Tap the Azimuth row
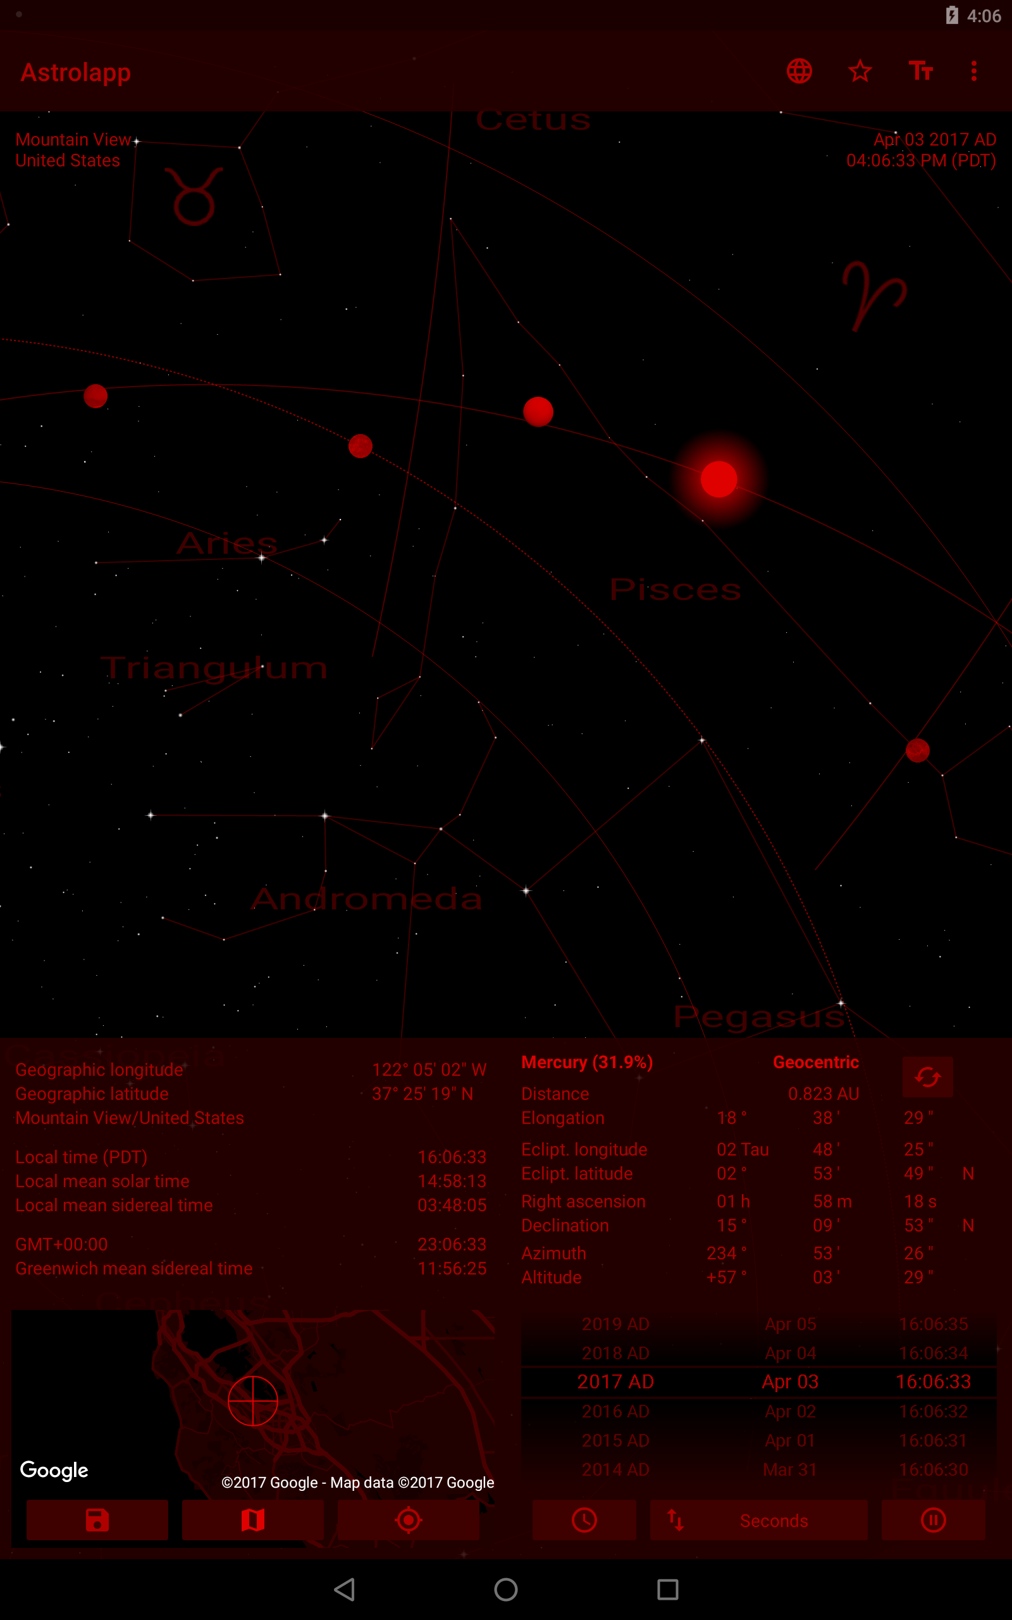This screenshot has height=1620, width=1012. click(x=727, y=1253)
